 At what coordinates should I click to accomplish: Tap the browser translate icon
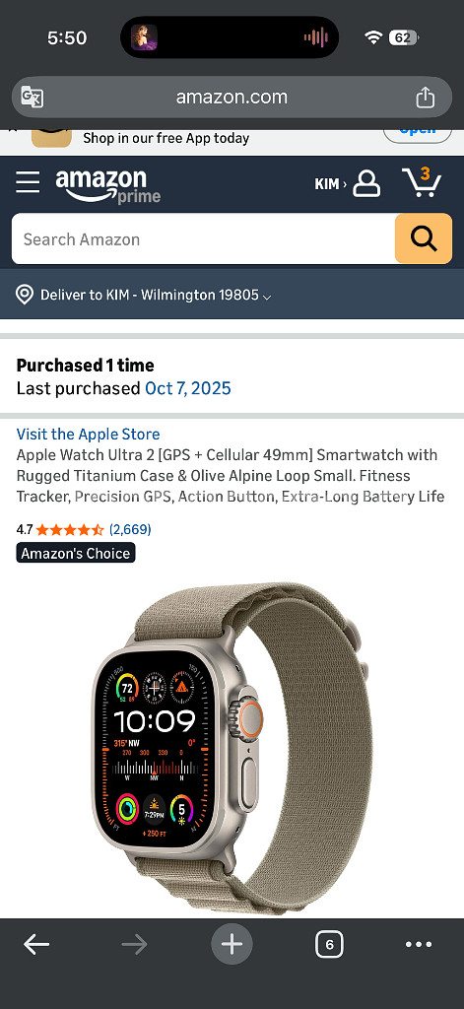pos(33,98)
